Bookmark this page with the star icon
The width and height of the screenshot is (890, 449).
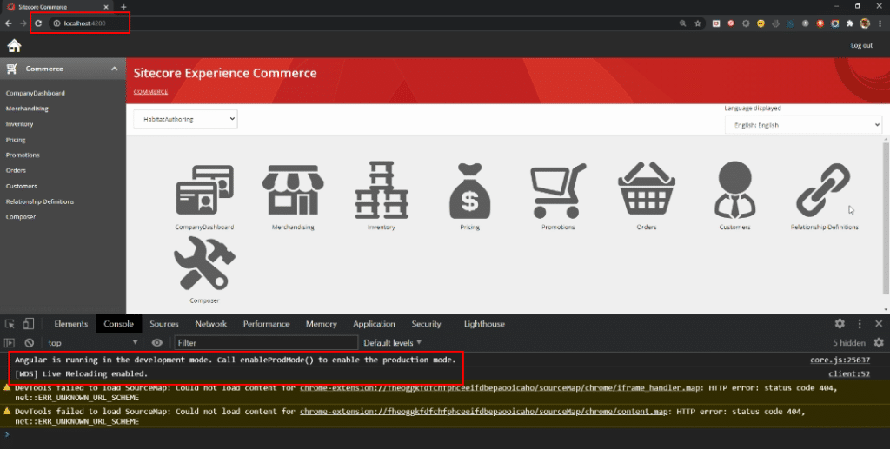[698, 23]
